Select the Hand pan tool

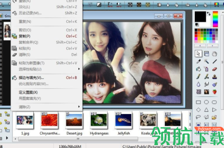(214, 54)
